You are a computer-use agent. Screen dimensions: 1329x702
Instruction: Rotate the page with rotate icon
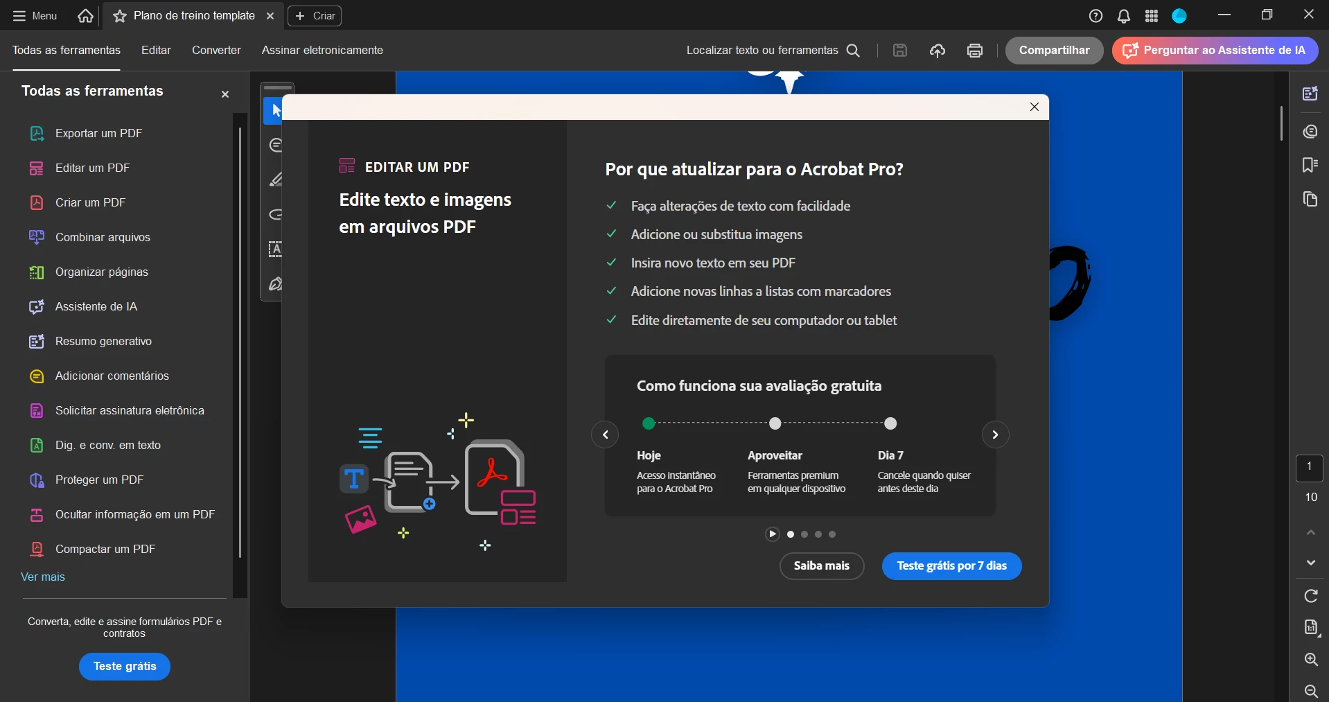(1311, 596)
